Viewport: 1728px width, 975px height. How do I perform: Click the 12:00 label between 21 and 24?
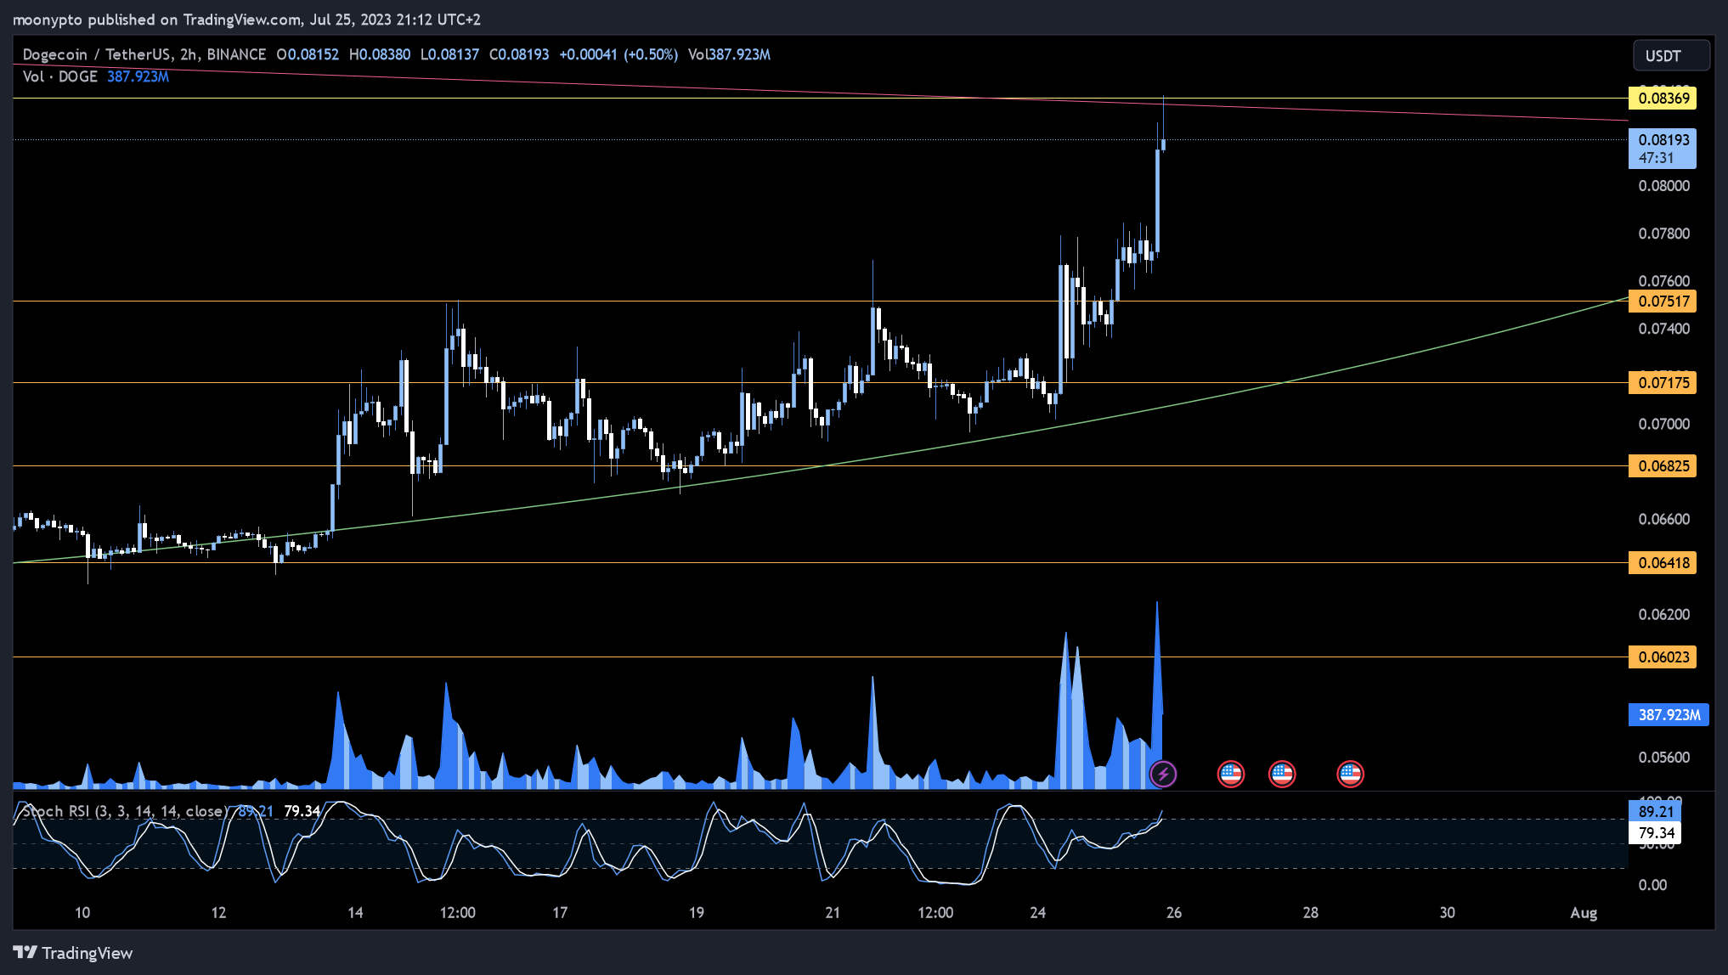tap(935, 912)
